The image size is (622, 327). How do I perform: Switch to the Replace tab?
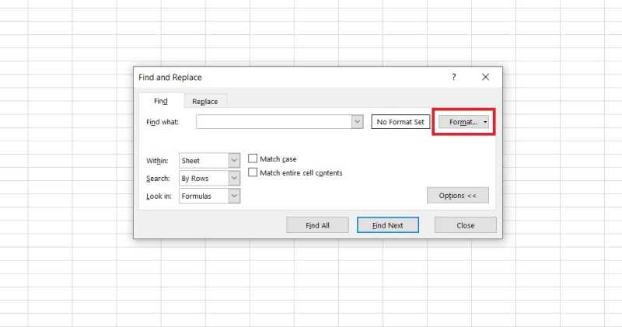[205, 102]
